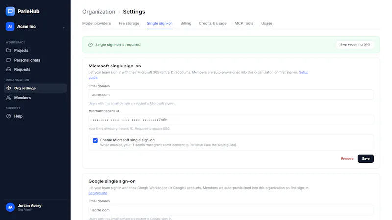Open Projects in the sidebar

(x=35, y=50)
